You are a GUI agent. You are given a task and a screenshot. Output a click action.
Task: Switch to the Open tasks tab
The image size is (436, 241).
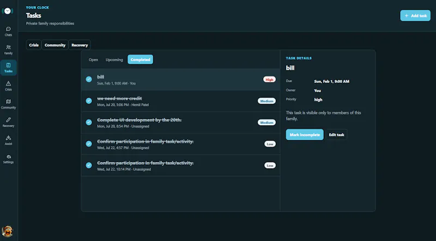coord(93,59)
